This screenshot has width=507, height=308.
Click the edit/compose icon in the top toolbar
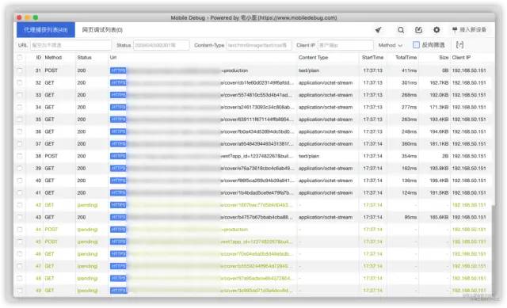pyautogui.click(x=418, y=30)
